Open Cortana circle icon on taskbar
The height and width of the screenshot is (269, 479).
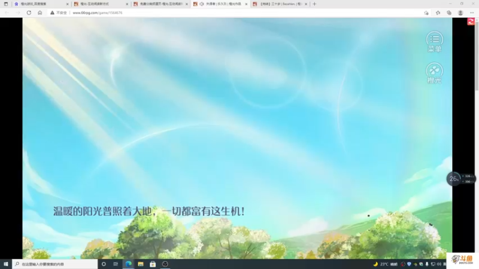pyautogui.click(x=104, y=264)
